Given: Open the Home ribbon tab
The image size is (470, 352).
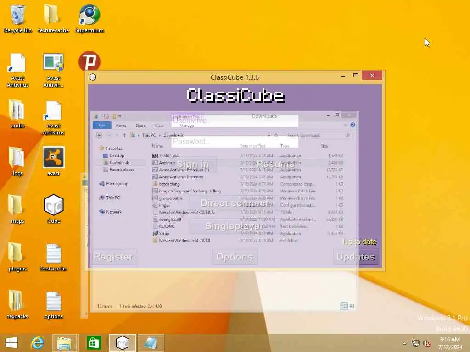Looking at the screenshot, I should tap(121, 126).
